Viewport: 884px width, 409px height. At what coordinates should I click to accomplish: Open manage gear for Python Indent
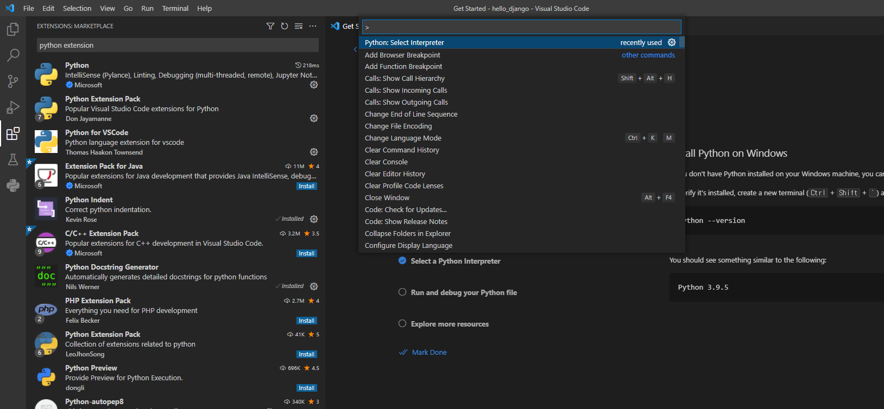(x=314, y=219)
